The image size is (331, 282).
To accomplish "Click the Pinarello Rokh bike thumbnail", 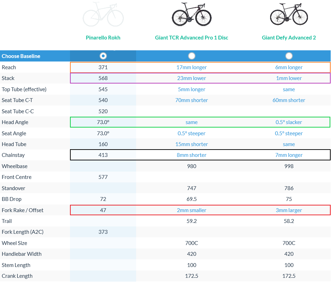I will 103,14.
